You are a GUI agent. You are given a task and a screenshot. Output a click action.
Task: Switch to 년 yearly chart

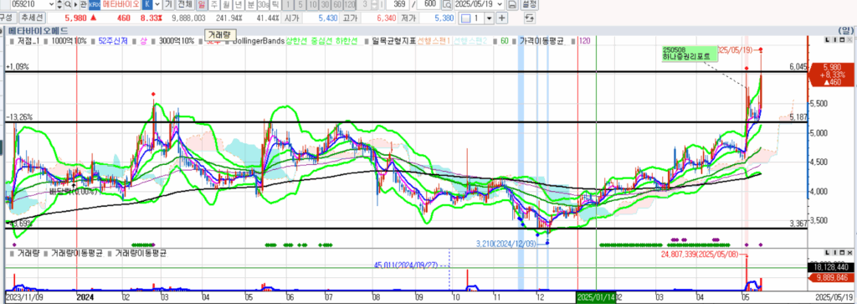239,4
